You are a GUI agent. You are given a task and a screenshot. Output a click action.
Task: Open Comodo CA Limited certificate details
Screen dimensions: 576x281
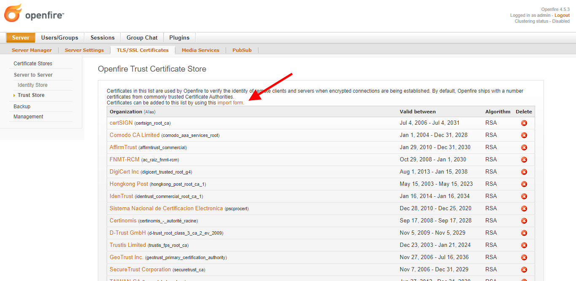135,135
